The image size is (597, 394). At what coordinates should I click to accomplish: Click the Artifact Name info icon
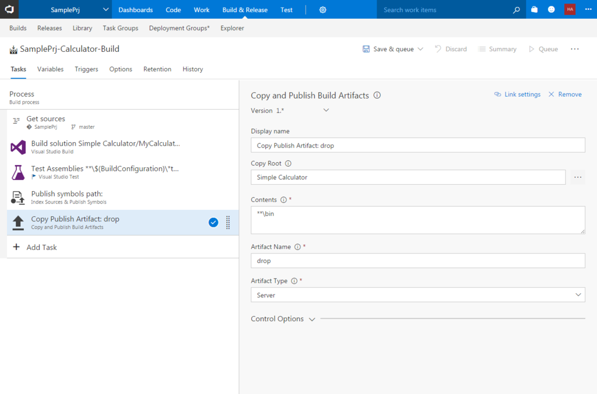point(297,247)
